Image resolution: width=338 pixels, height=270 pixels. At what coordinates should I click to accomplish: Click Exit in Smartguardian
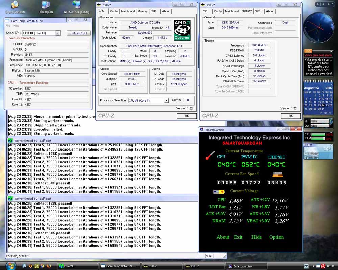tap(238, 237)
